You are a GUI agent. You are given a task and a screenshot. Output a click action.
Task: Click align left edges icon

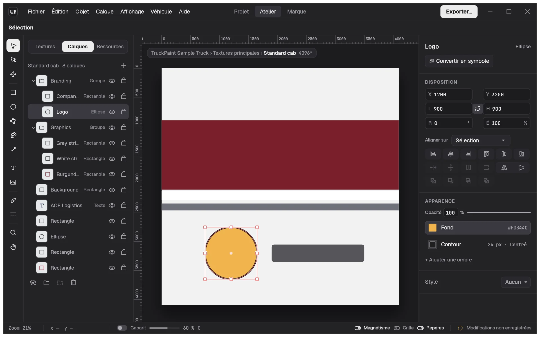point(433,154)
